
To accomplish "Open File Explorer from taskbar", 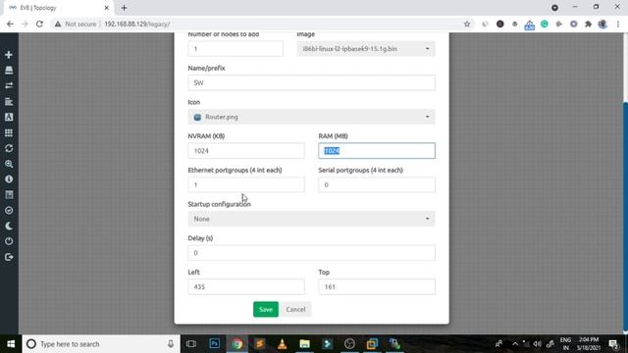I will 304,344.
